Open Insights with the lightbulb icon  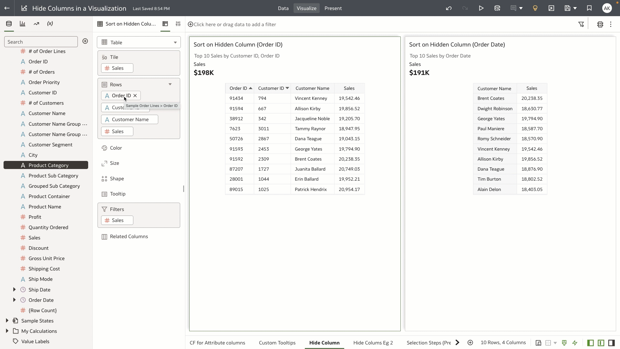click(x=535, y=8)
